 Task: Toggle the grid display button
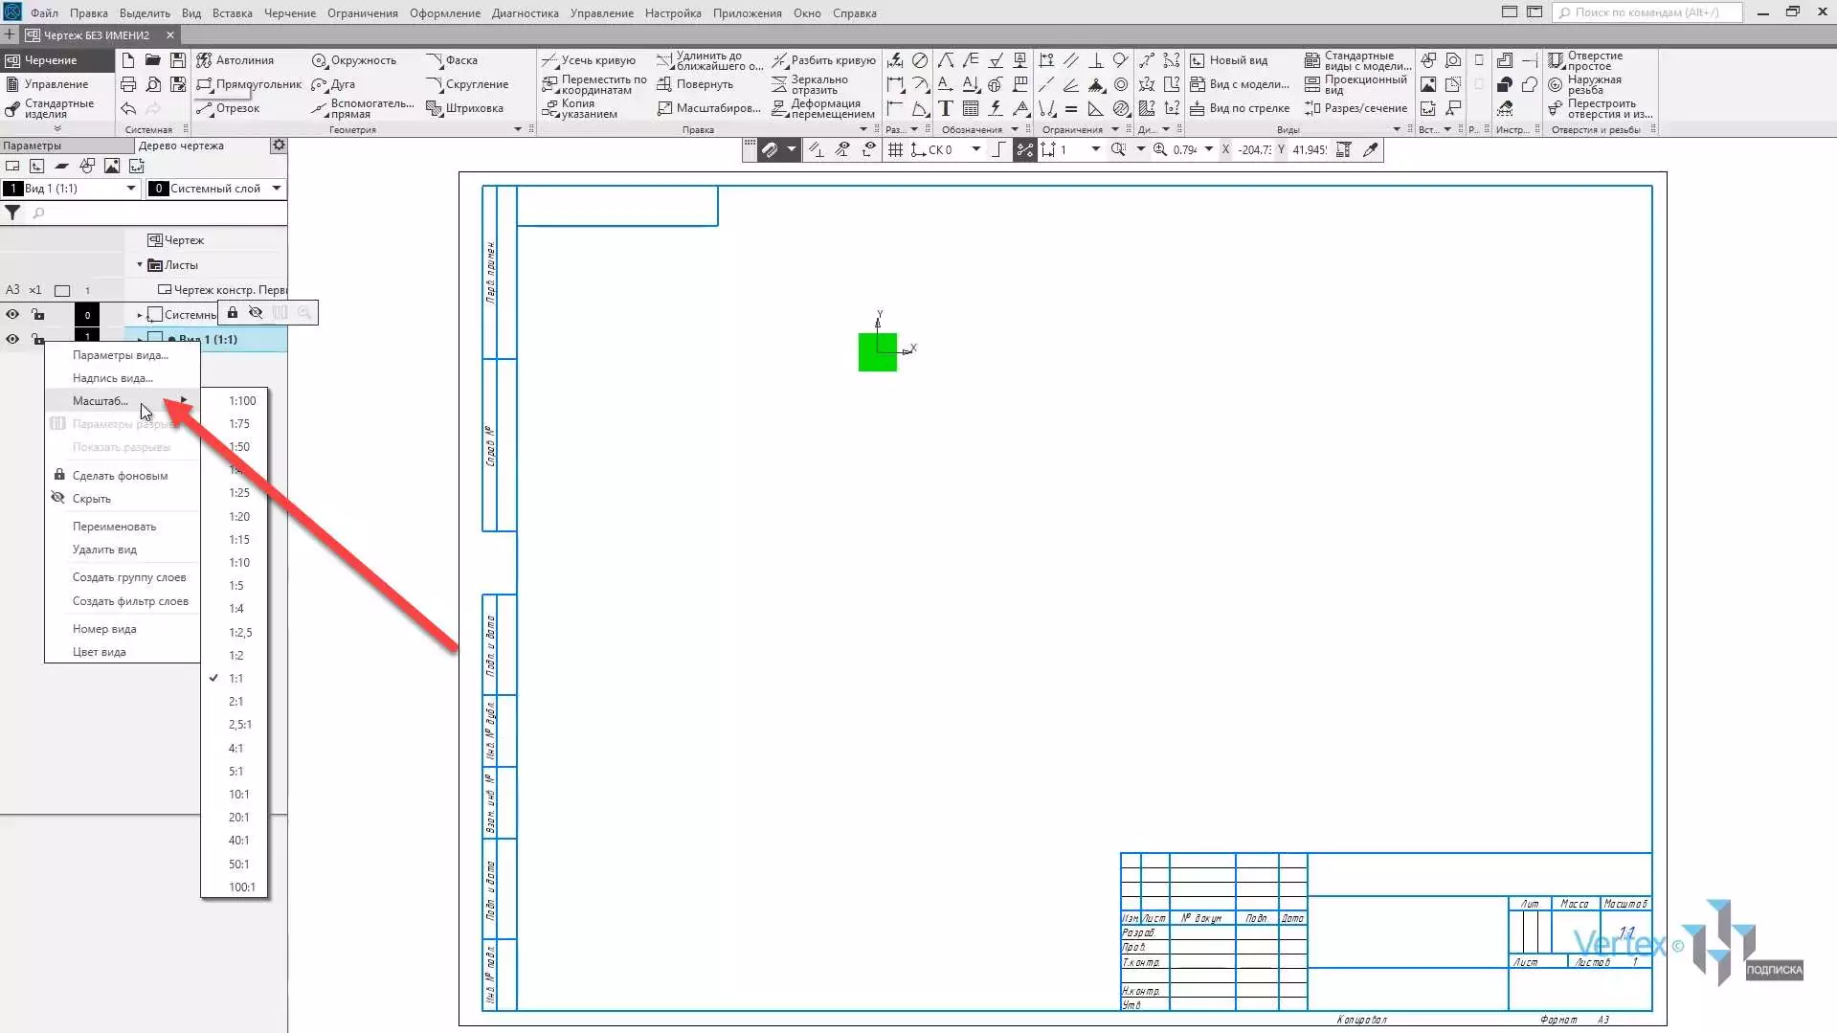click(895, 149)
